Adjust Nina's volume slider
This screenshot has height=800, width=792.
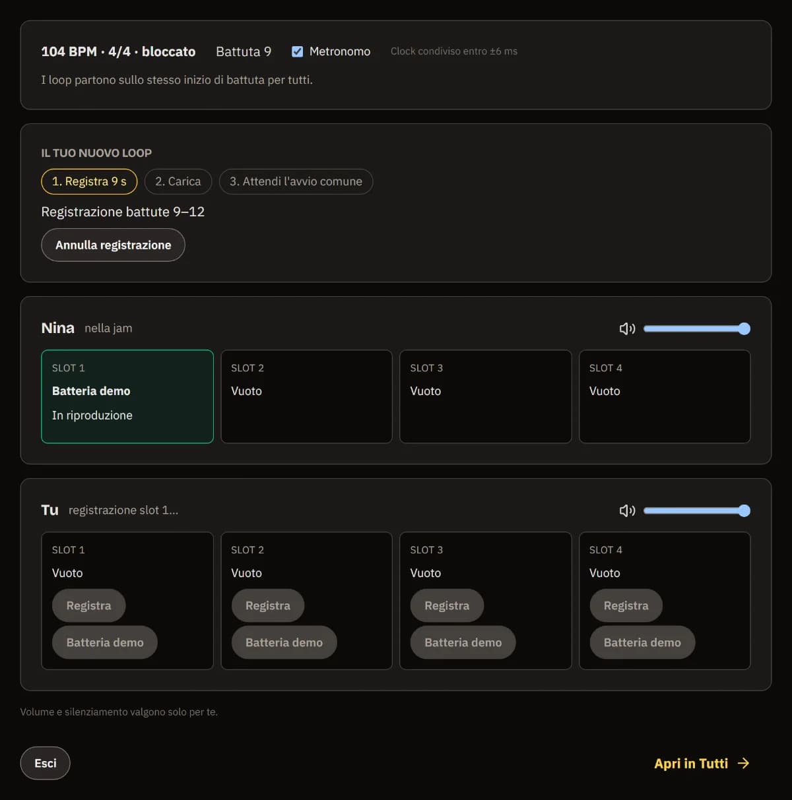click(697, 328)
